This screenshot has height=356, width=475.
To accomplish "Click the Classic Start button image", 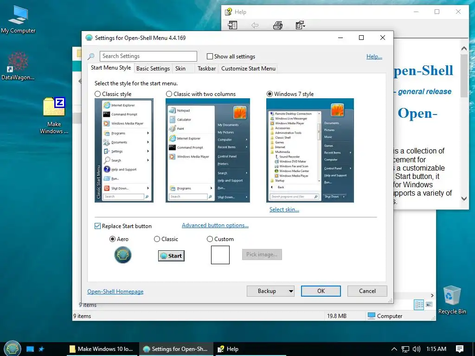I will pos(172,256).
